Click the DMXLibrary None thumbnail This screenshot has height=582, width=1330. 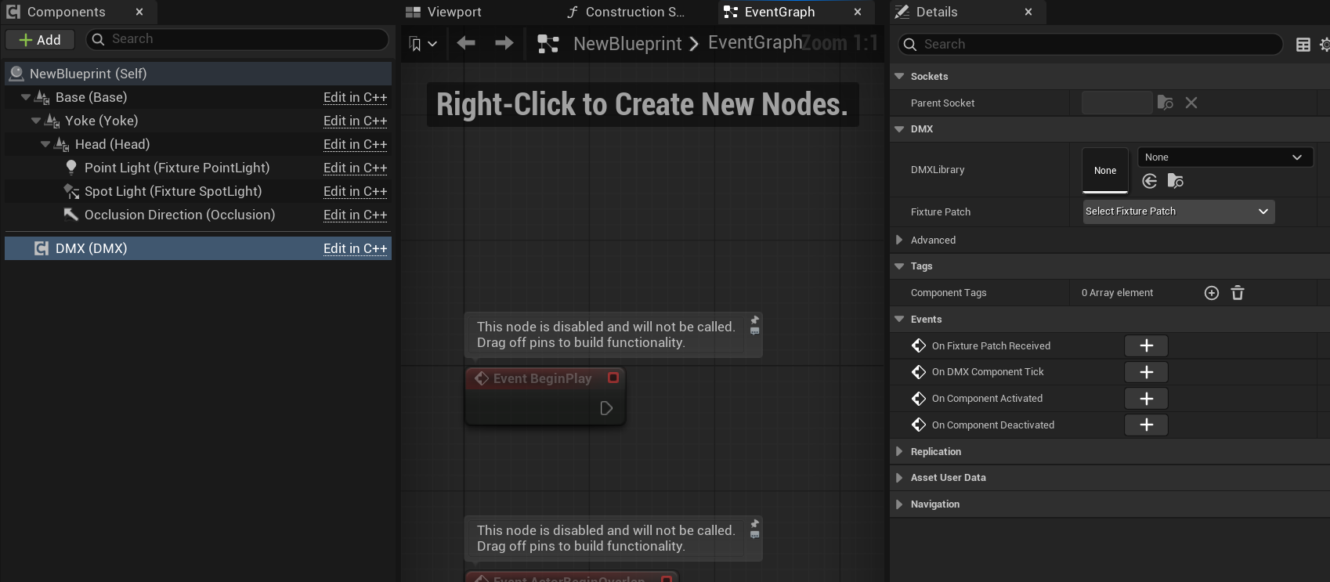click(x=1105, y=170)
